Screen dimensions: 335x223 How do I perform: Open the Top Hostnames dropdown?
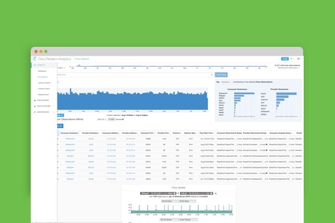[226, 82]
